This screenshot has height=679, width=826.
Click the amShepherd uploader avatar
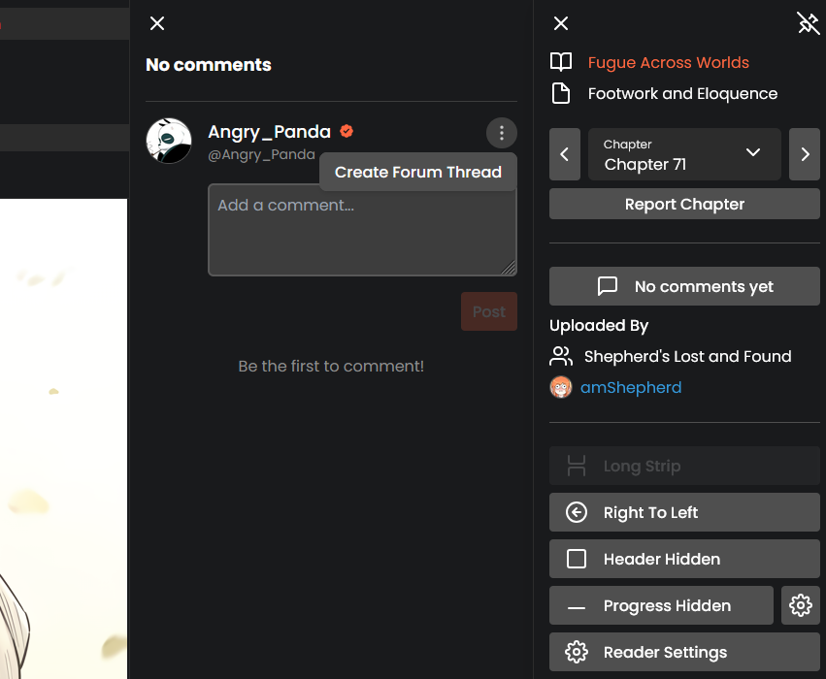click(x=561, y=387)
